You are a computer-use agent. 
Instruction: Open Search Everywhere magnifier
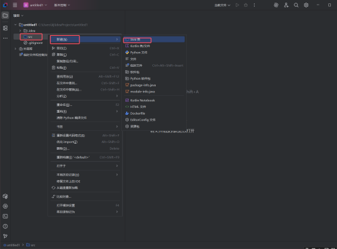pos(296,5)
